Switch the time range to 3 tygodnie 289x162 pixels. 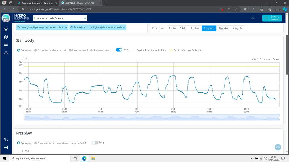[x=224, y=28]
